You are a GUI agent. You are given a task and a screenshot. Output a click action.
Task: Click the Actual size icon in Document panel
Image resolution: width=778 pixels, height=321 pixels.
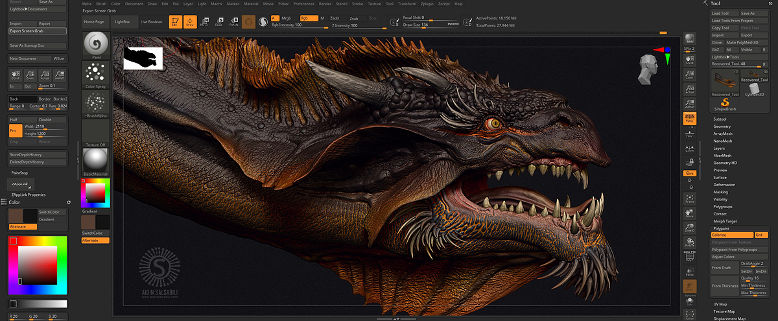(x=45, y=75)
